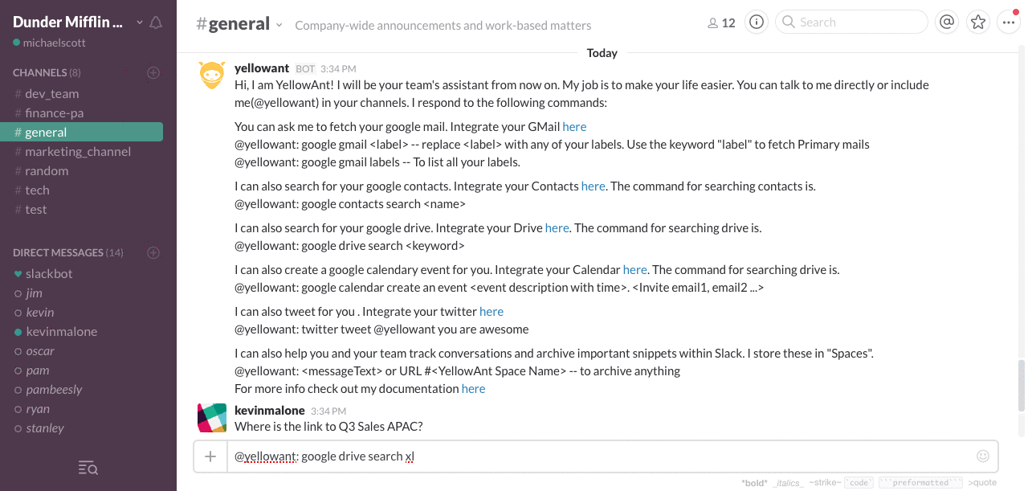Open direct message with kevinmalone
The width and height of the screenshot is (1028, 491).
pyautogui.click(x=61, y=331)
